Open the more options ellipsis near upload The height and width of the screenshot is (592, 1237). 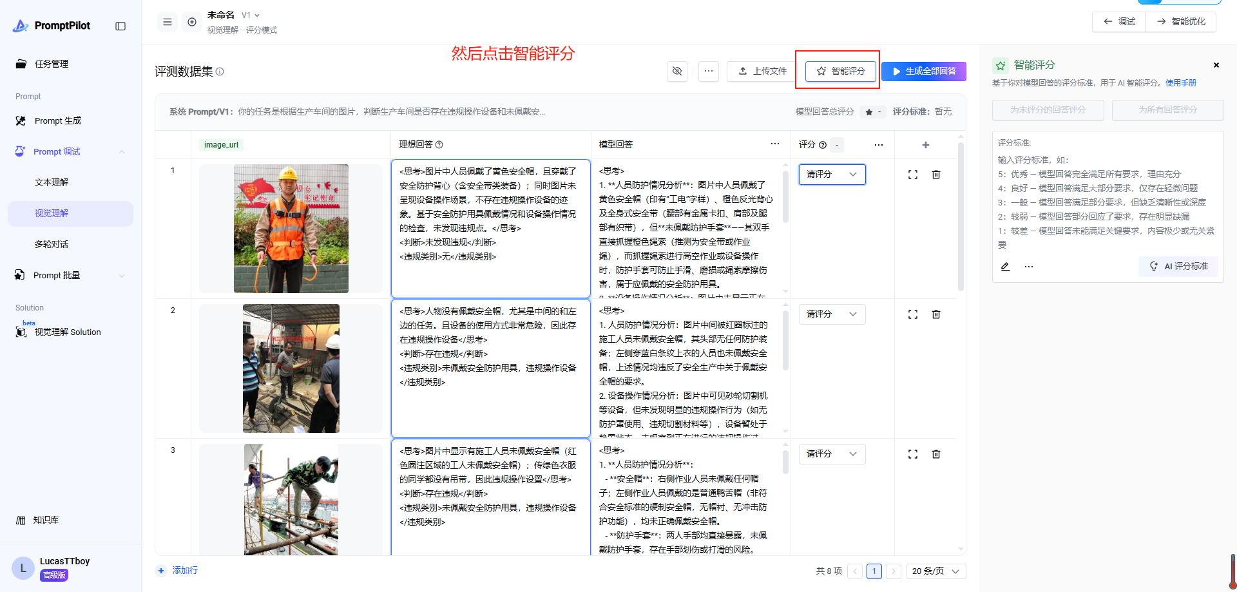click(709, 71)
